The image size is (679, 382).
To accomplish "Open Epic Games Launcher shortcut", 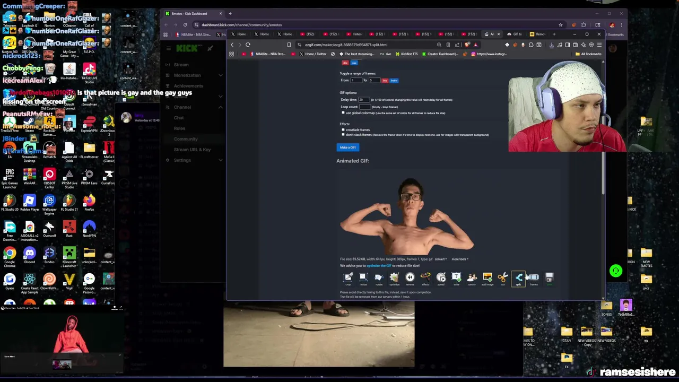I will (x=10, y=178).
